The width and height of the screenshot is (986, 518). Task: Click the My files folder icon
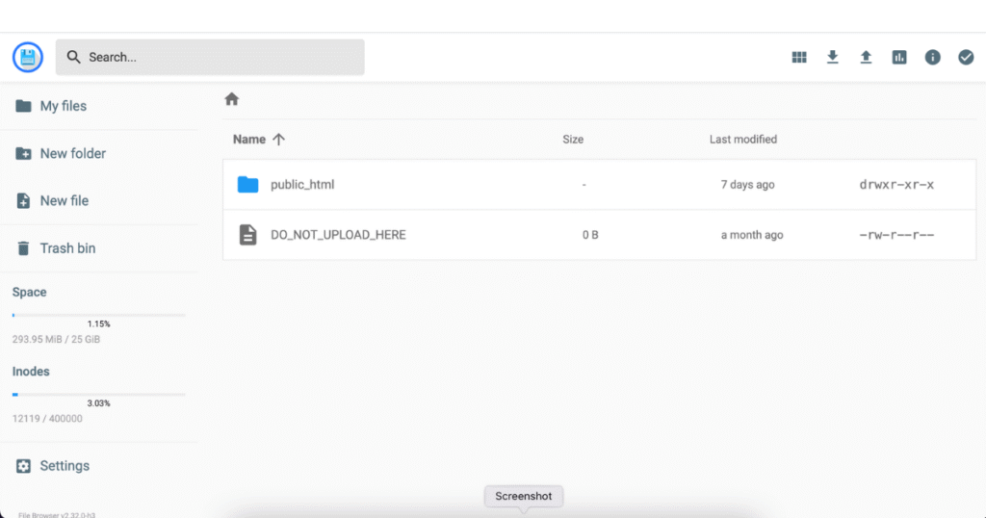pos(23,106)
